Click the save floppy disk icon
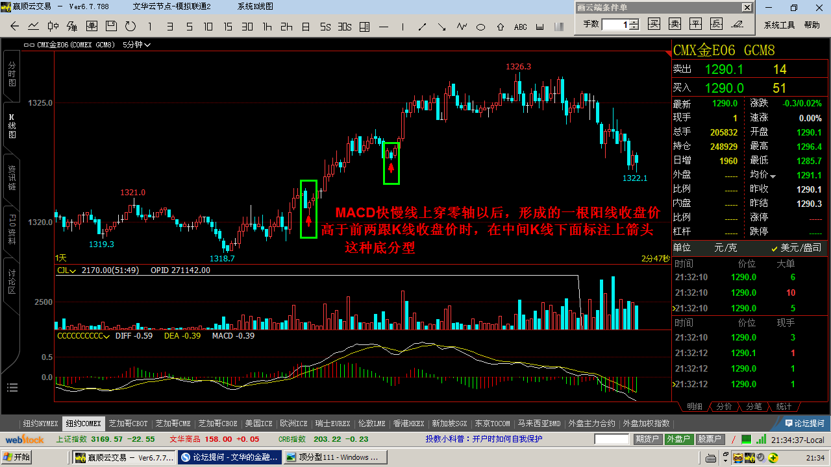Screen dimensions: 831x467 [111, 27]
